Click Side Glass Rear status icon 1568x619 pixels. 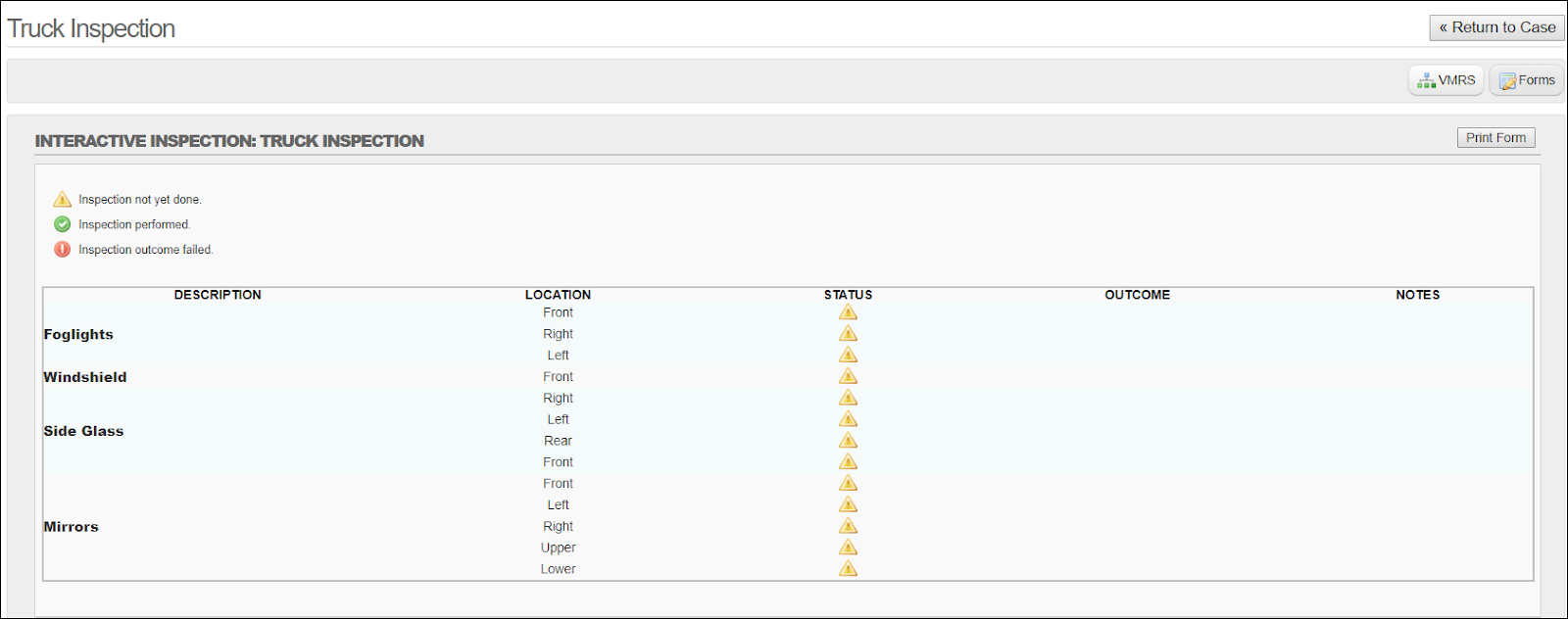coord(848,441)
